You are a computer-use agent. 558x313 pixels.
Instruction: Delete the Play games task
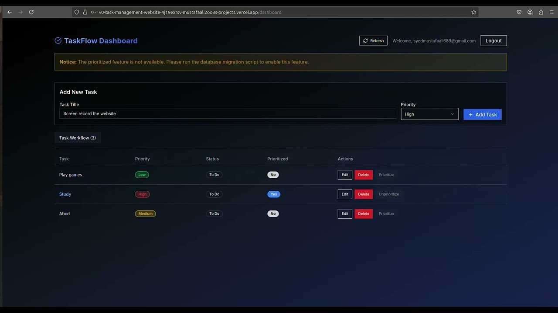(x=364, y=175)
